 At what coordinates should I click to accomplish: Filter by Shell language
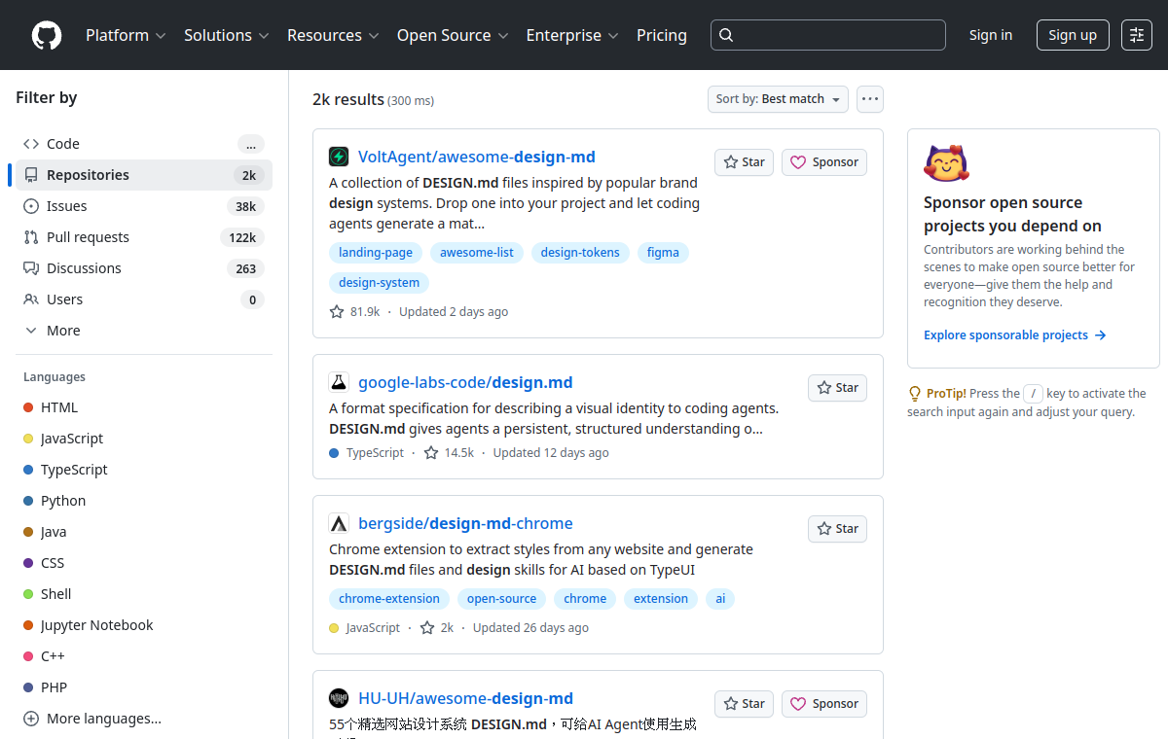(144, 594)
